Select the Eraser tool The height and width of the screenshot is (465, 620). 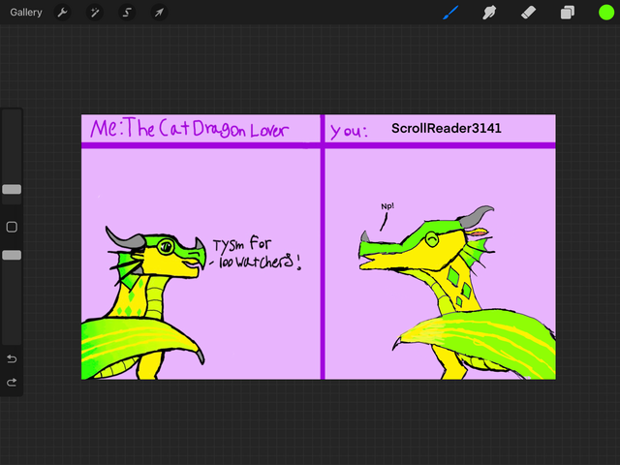pos(528,13)
